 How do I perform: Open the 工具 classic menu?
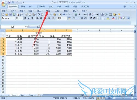click(x=58, y=11)
